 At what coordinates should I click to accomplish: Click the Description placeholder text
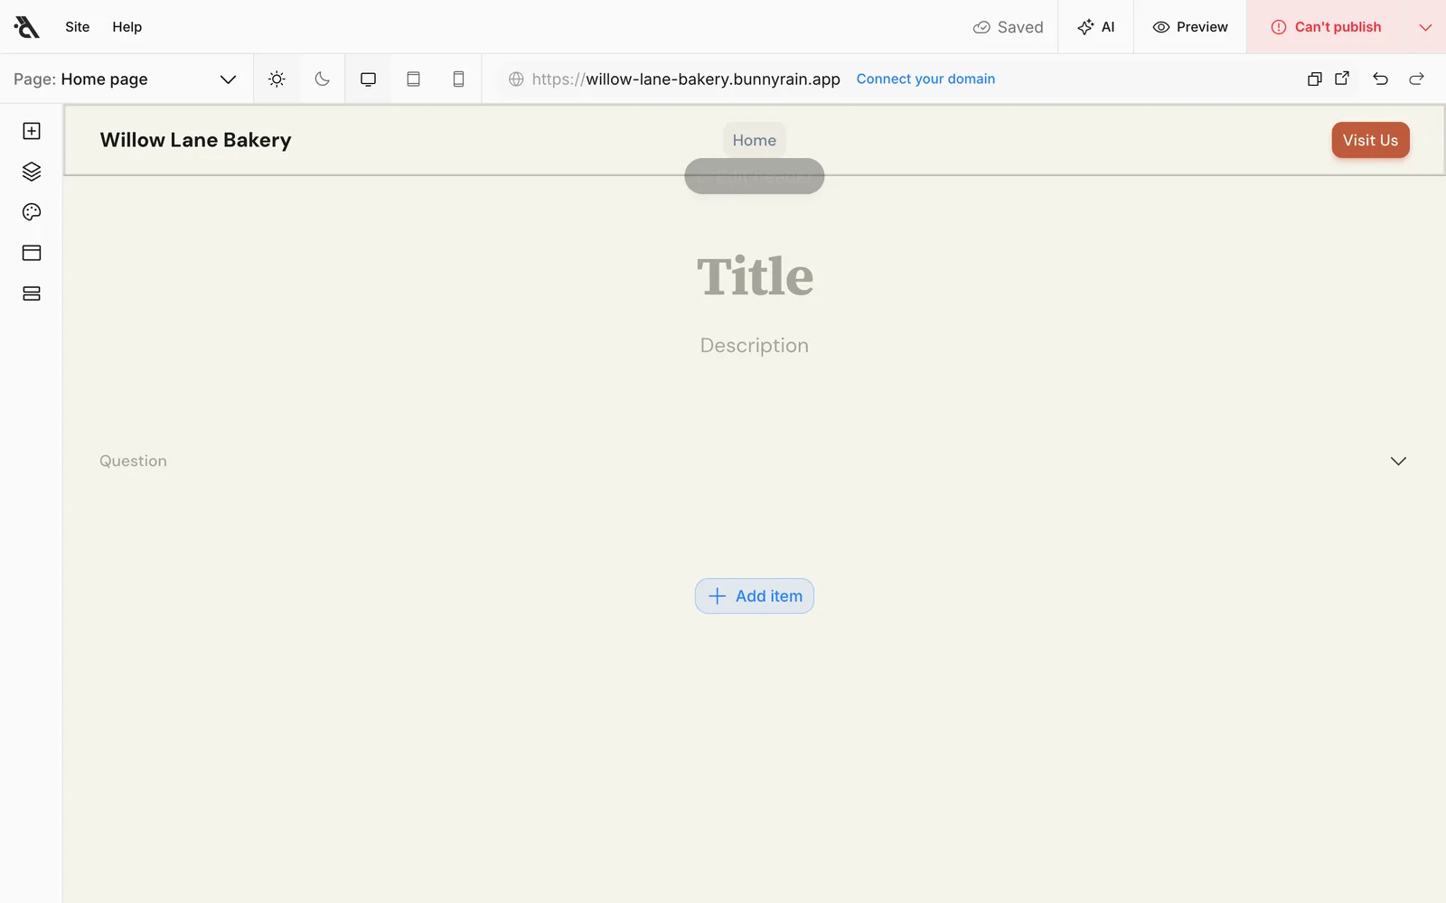click(x=755, y=345)
